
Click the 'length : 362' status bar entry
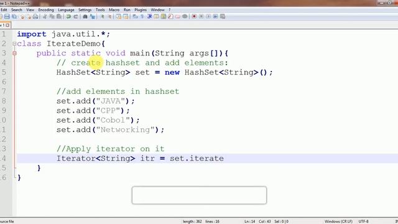(192, 222)
